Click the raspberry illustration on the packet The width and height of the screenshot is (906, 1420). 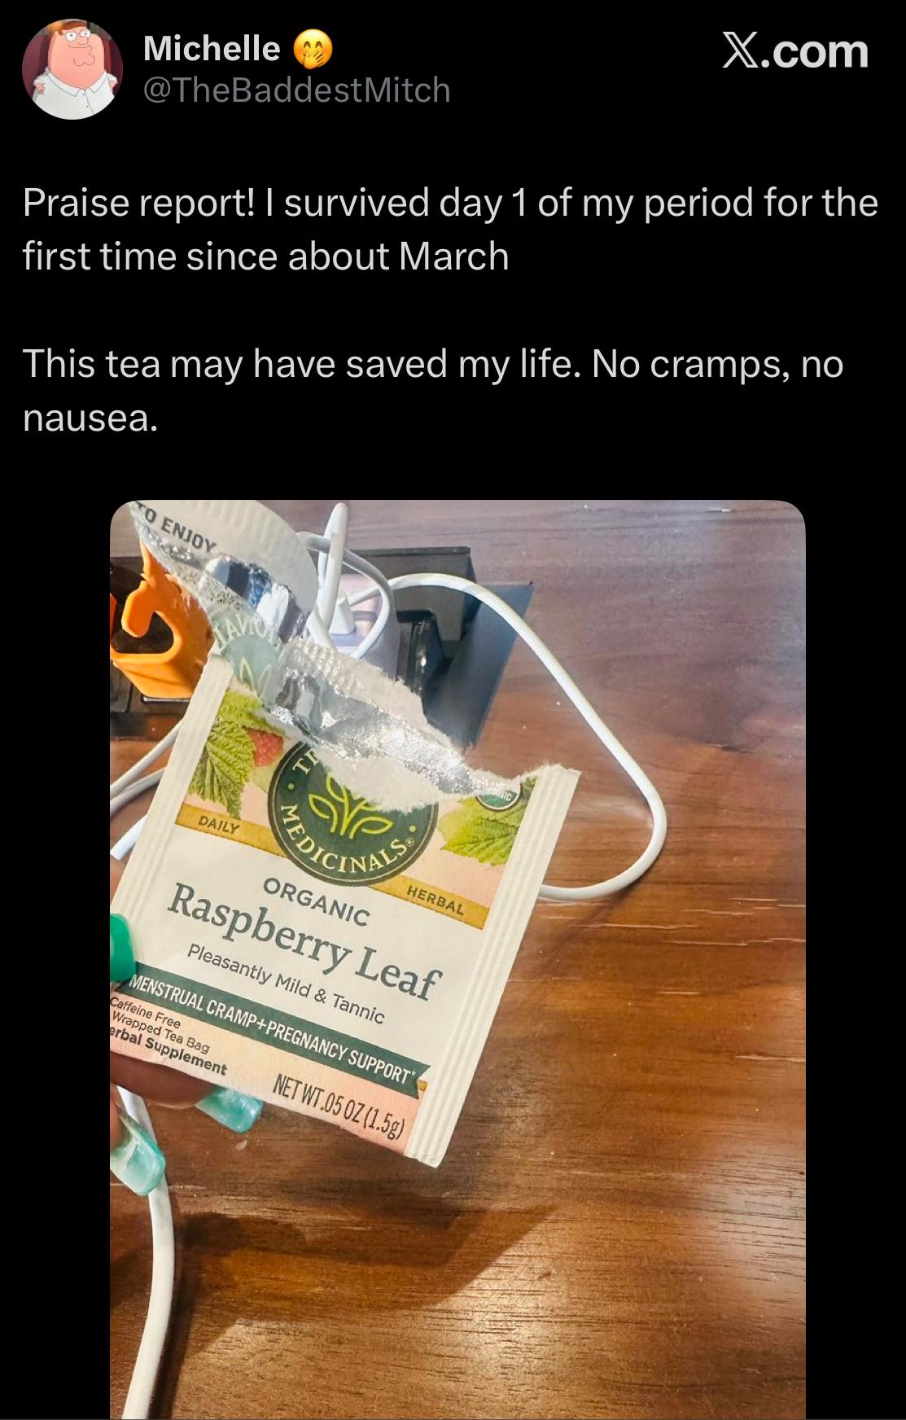click(263, 745)
